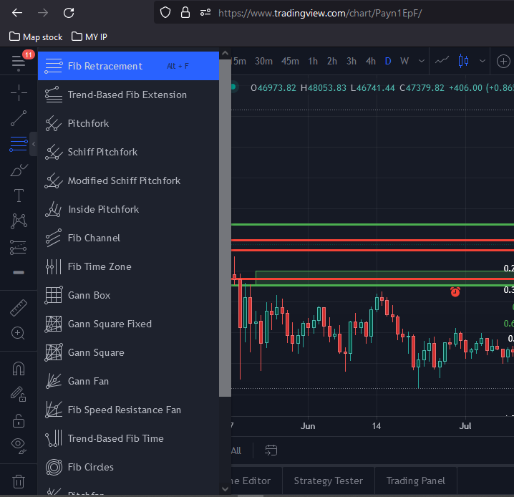Choose Gann Square Fixed
This screenshot has height=497, width=514.
pos(128,324)
